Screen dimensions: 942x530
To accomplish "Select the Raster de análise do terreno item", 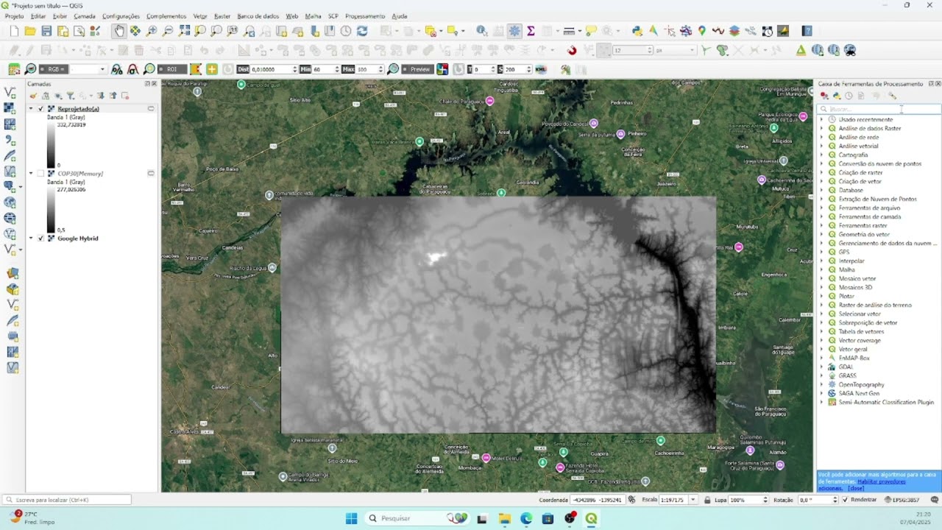I will [x=875, y=305].
